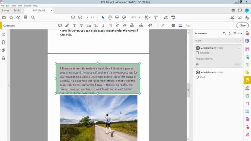Add a sticky note comment
Image resolution: width=251 pixels, height=141 pixels.
pos(60,25)
